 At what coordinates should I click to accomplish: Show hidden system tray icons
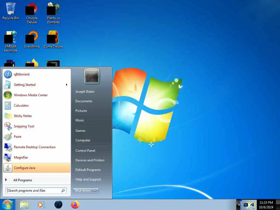click(x=239, y=205)
